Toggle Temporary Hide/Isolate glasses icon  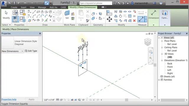(83, 100)
